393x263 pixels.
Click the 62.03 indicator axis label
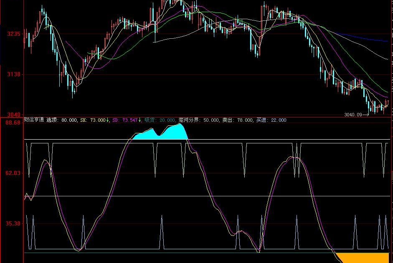[13, 173]
